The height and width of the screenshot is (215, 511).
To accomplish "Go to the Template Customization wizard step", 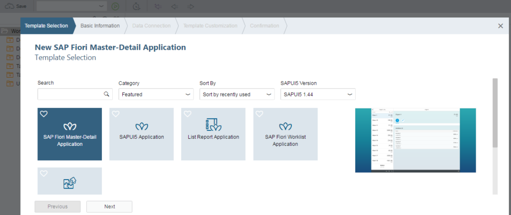I will click(x=210, y=26).
